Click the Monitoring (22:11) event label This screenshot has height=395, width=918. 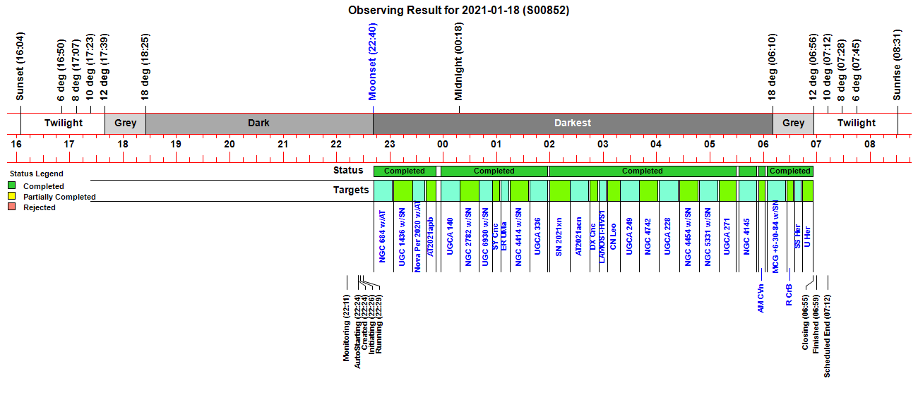click(347, 327)
